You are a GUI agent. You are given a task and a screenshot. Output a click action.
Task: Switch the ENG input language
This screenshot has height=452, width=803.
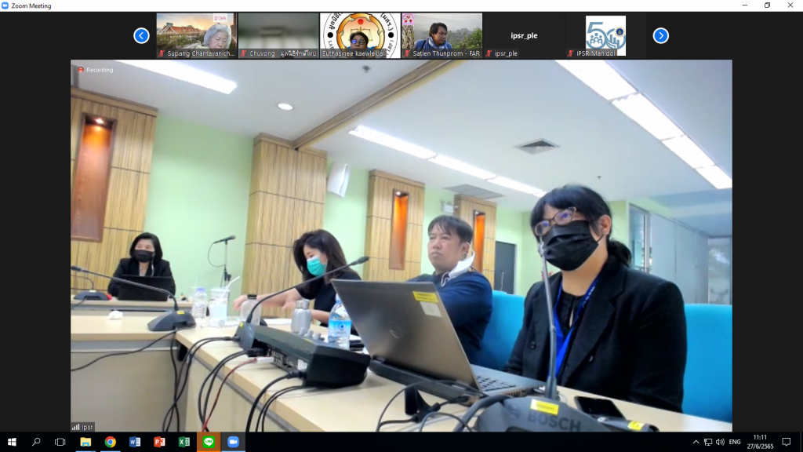click(735, 442)
